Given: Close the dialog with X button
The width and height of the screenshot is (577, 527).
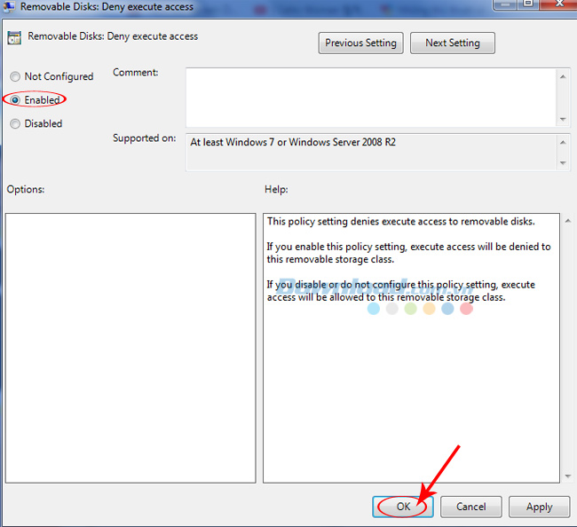Looking at the screenshot, I should coord(558,4).
